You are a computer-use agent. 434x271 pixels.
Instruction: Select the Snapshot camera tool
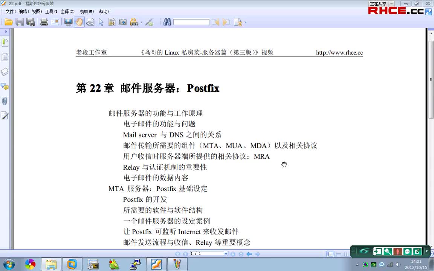(x=122, y=22)
